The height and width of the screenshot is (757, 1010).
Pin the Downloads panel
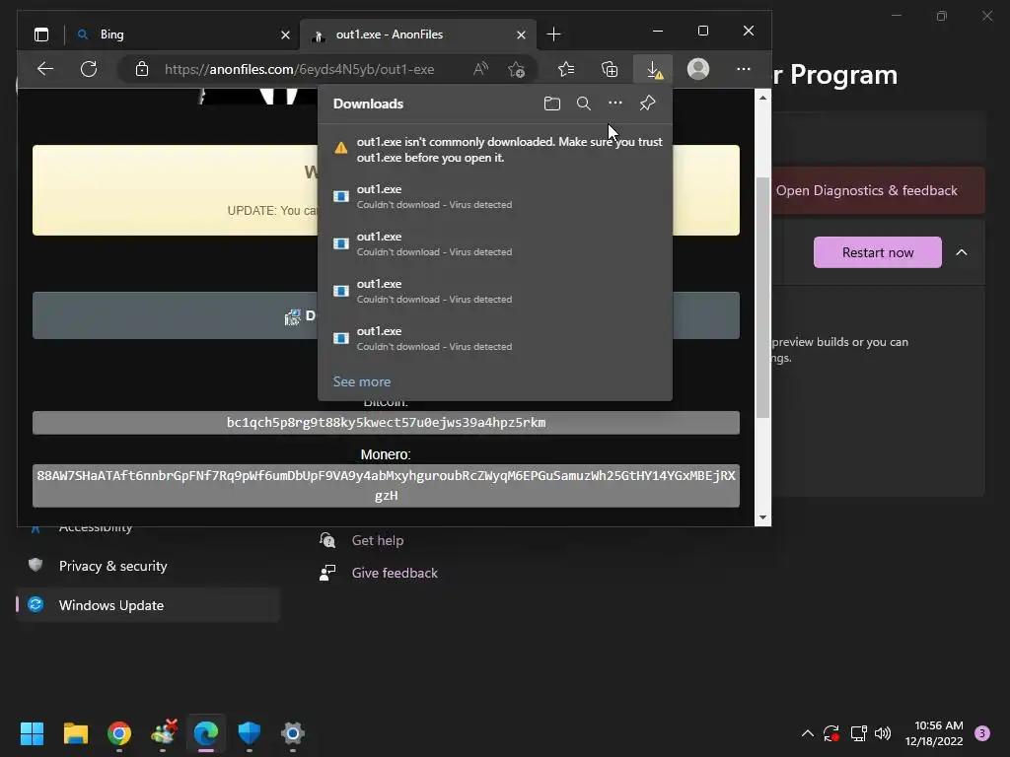[647, 103]
